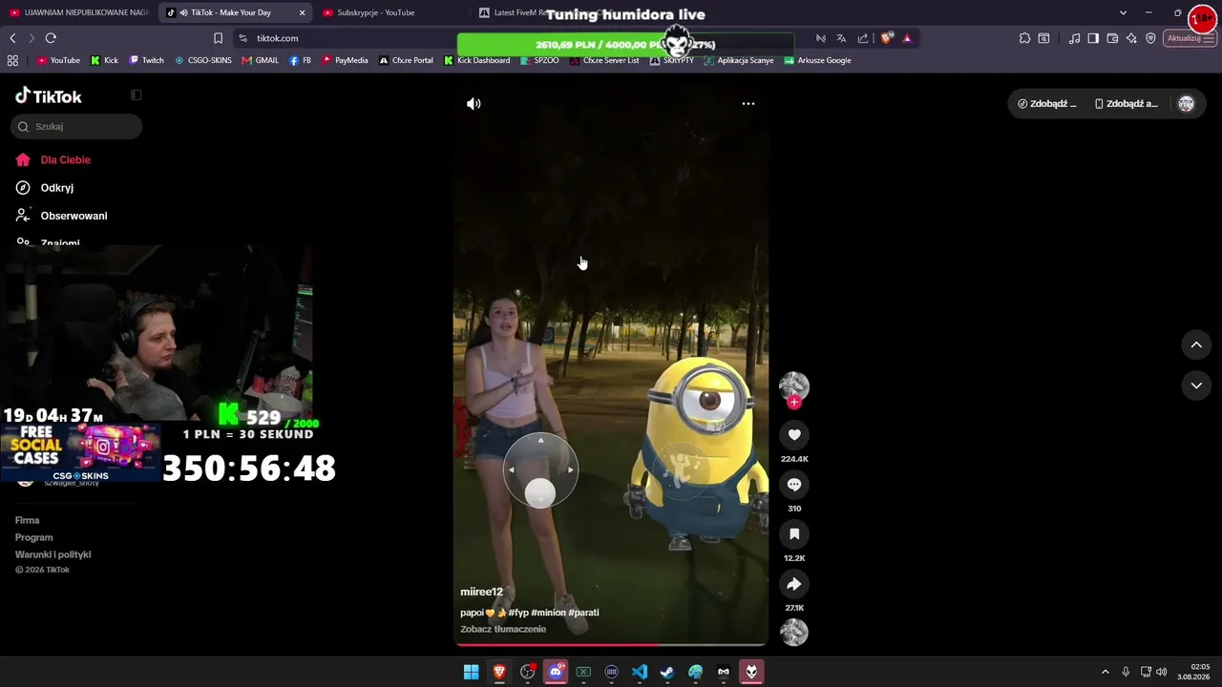Open the Windows Start menu

coord(471,672)
